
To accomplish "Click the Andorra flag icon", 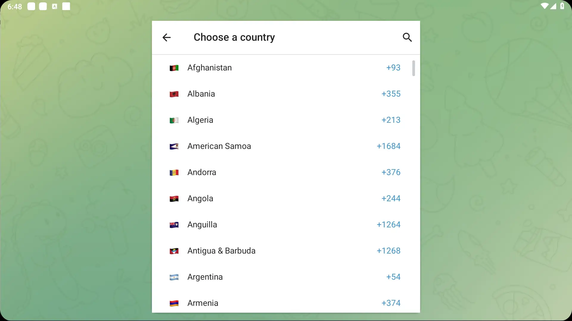I will click(174, 173).
